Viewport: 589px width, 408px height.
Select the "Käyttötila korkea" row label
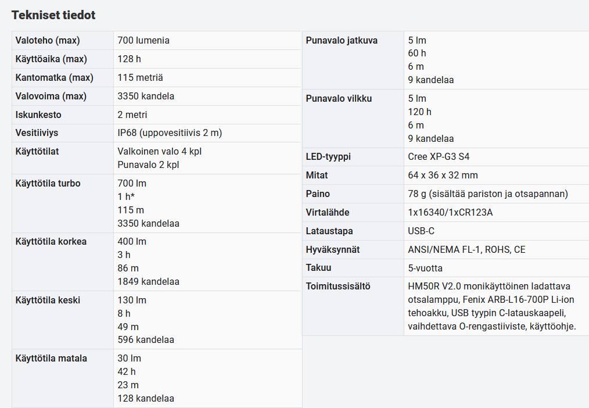51,242
